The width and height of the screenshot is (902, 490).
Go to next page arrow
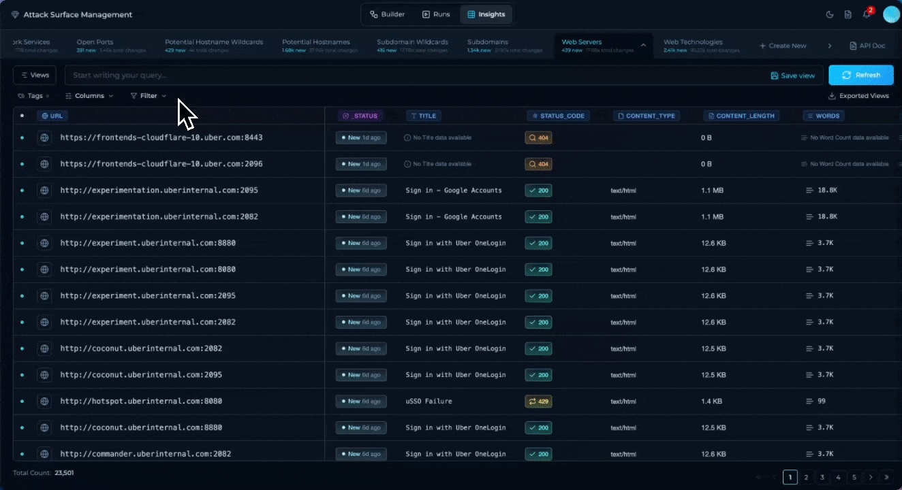coord(871,477)
